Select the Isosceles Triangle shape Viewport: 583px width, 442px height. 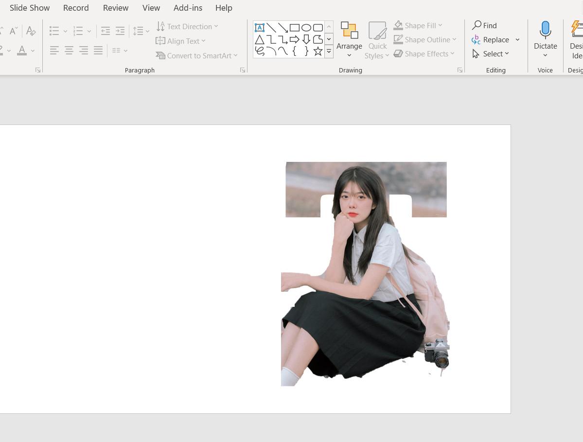click(260, 39)
